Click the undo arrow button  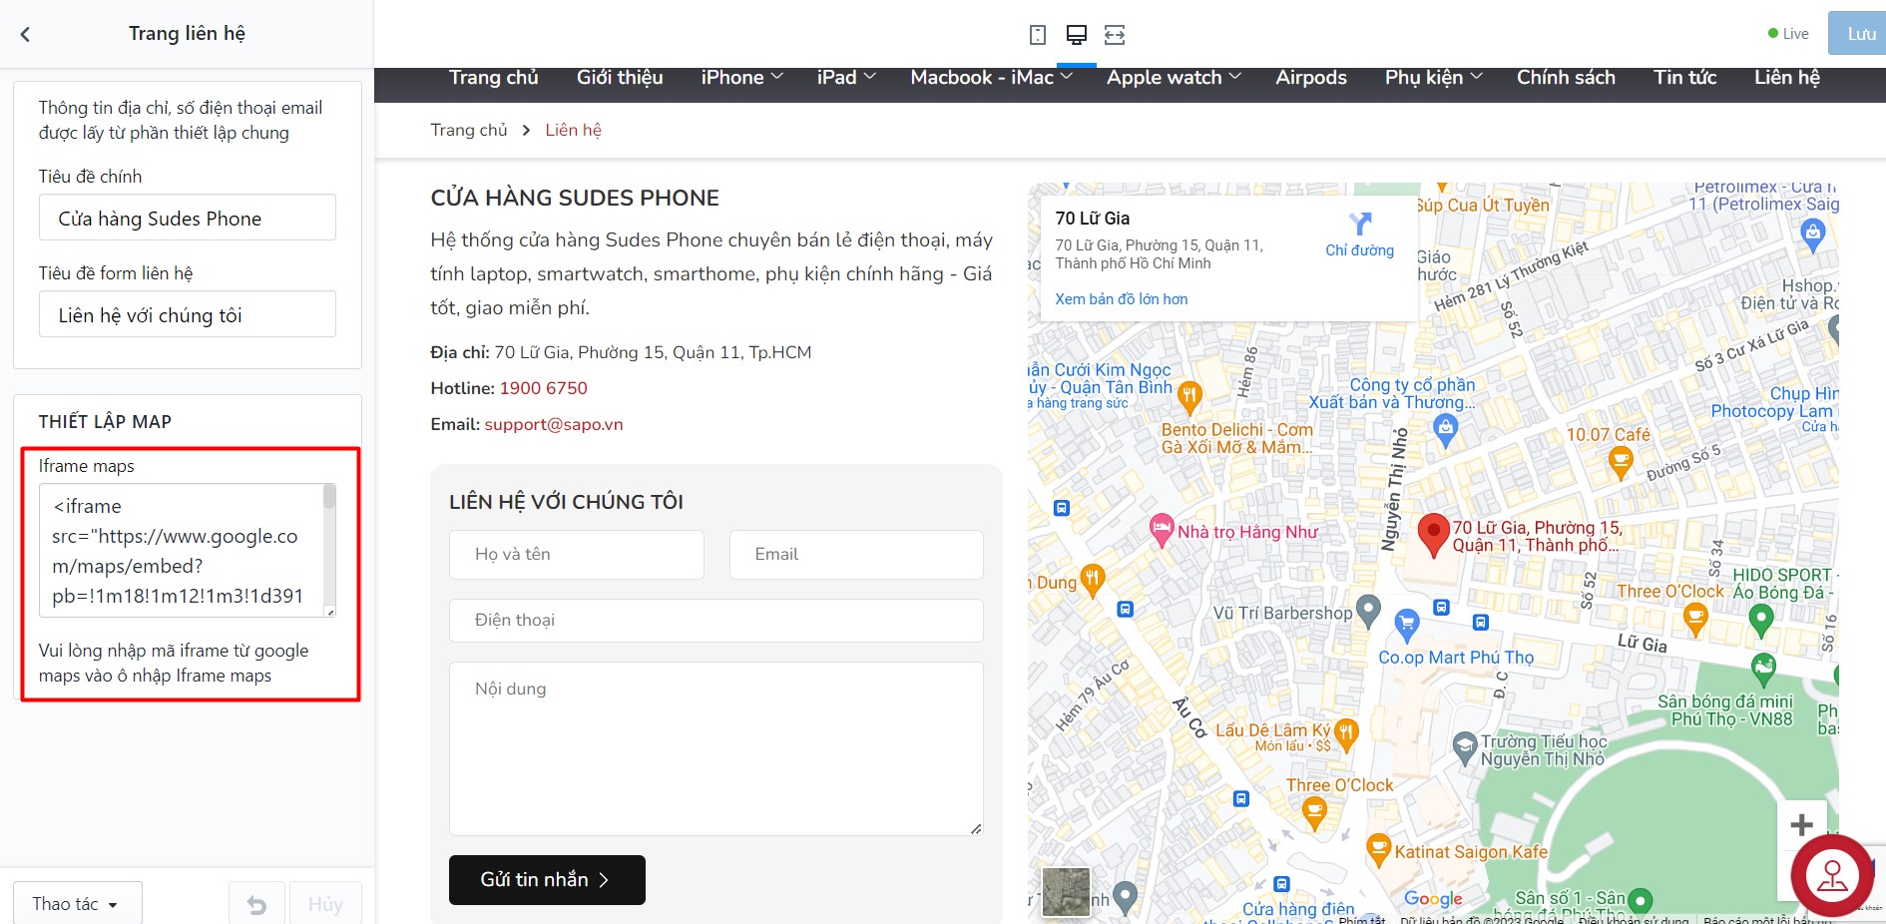point(256,904)
